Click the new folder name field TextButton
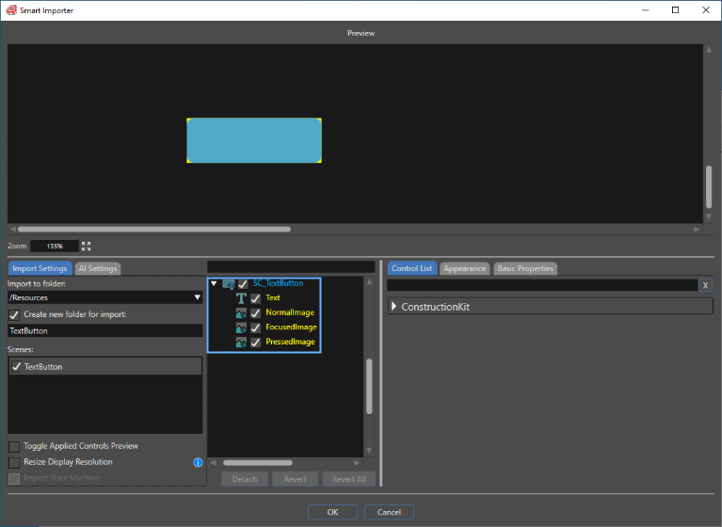Viewport: 722px width, 527px height. [x=105, y=330]
